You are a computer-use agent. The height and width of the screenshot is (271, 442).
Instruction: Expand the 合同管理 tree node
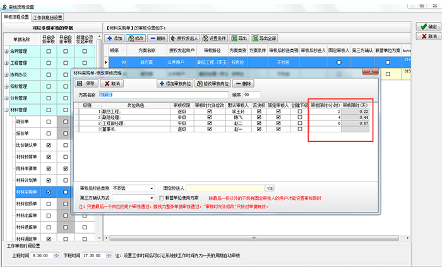point(6,51)
